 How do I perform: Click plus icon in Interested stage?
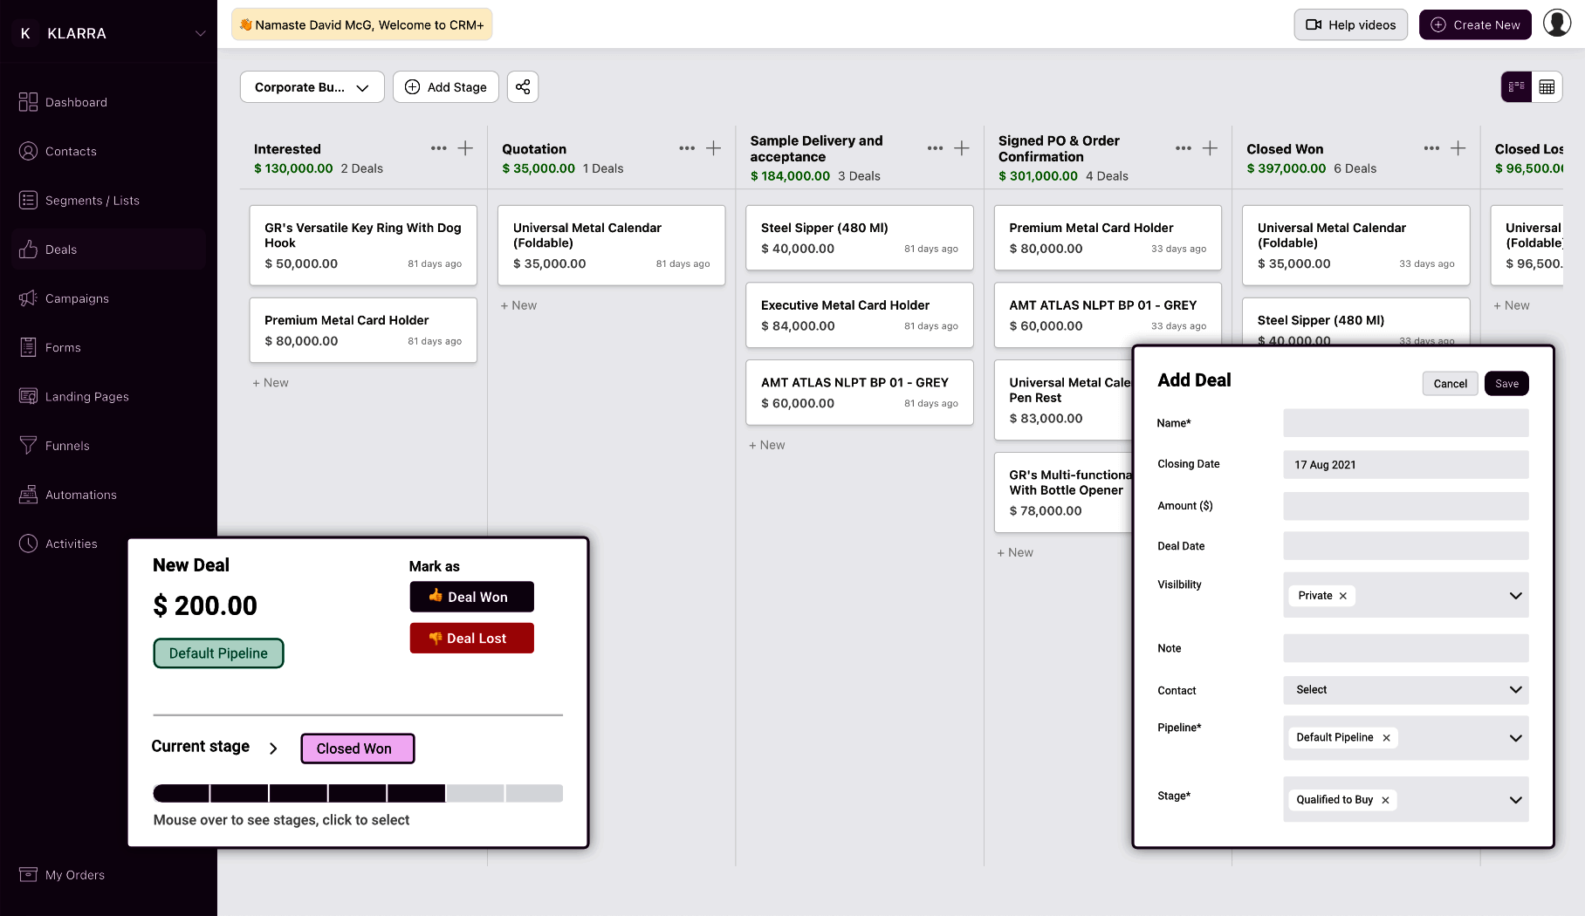pos(465,148)
